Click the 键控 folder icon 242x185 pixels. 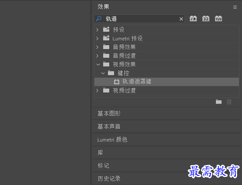pyautogui.click(x=111, y=73)
